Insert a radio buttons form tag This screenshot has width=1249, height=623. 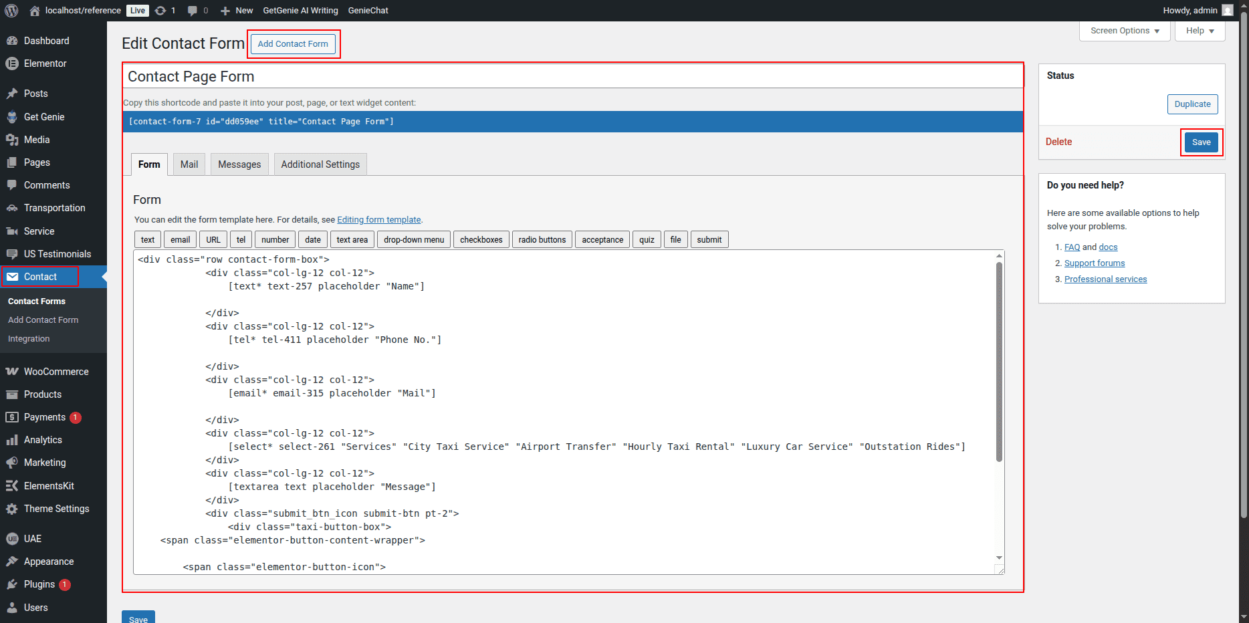(542, 239)
